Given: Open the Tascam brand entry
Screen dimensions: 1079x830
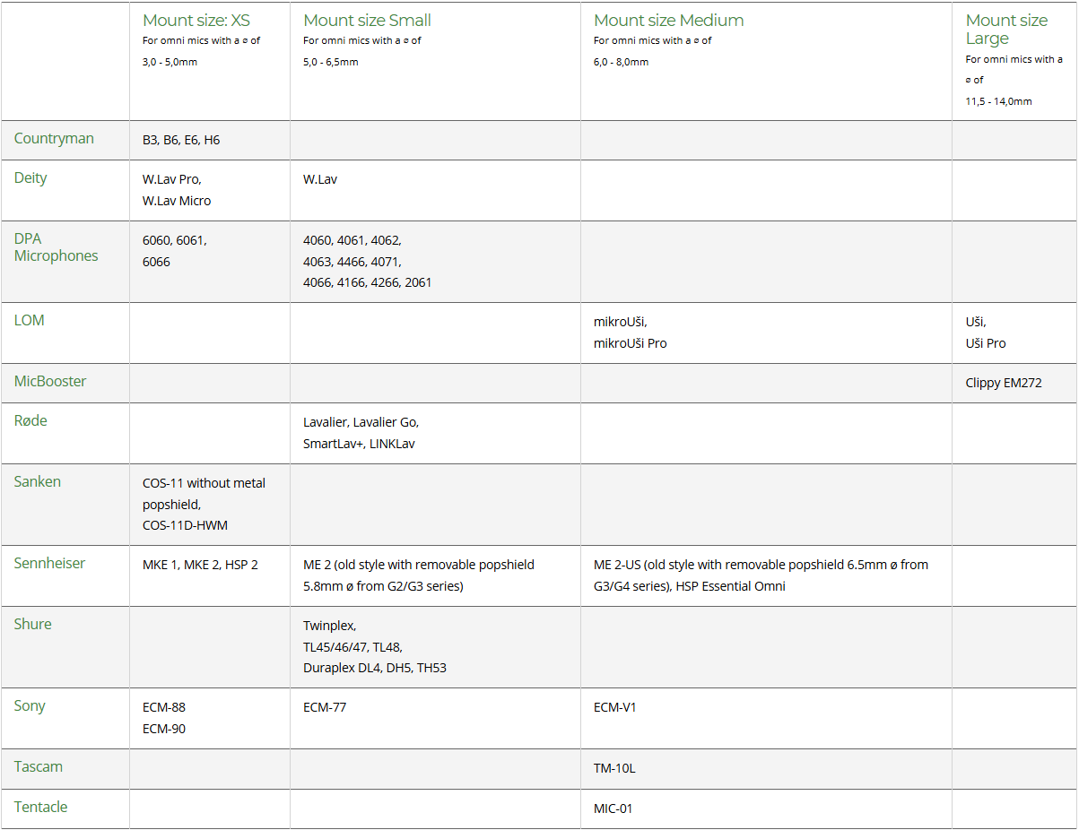Looking at the screenshot, I should point(39,766).
